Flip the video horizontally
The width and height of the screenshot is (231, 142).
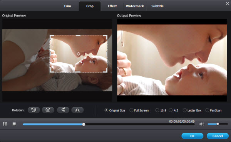pos(77,110)
